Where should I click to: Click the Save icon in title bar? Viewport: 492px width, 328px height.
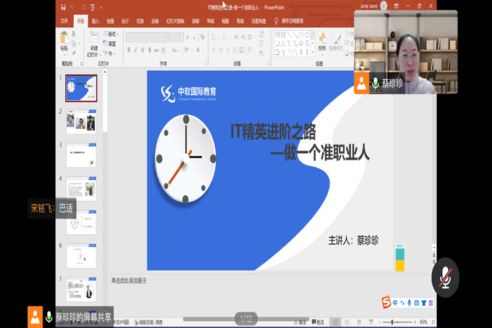pos(63,7)
